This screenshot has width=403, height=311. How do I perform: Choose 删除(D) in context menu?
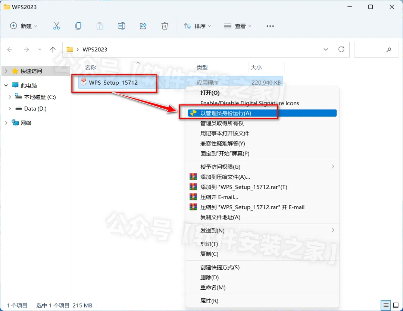(x=262, y=277)
